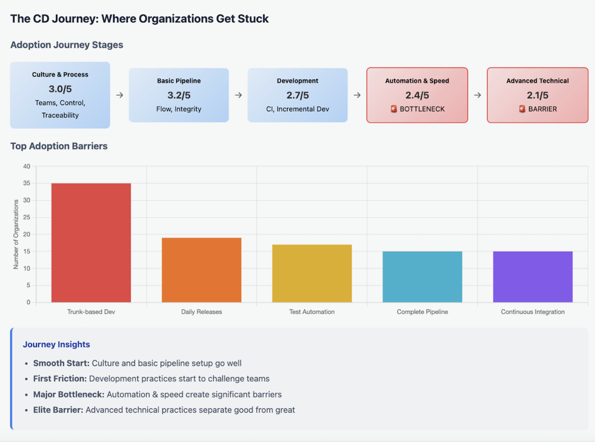Open the Advanced Technical stage card

pos(537,95)
